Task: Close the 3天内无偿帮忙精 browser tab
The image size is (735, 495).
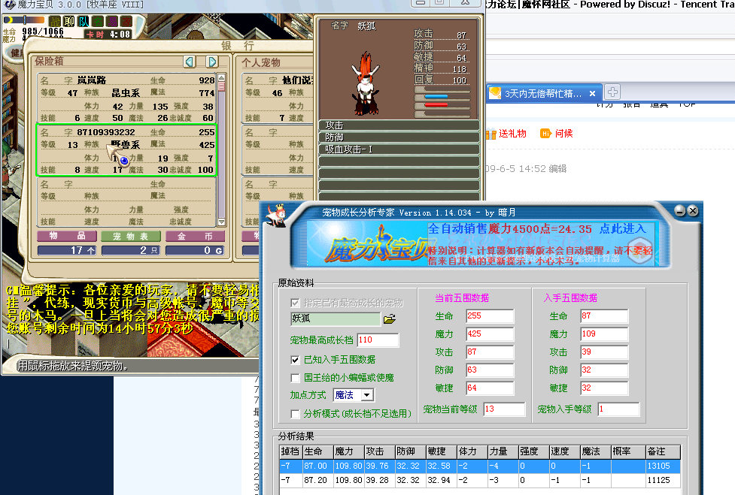Action: [593, 94]
